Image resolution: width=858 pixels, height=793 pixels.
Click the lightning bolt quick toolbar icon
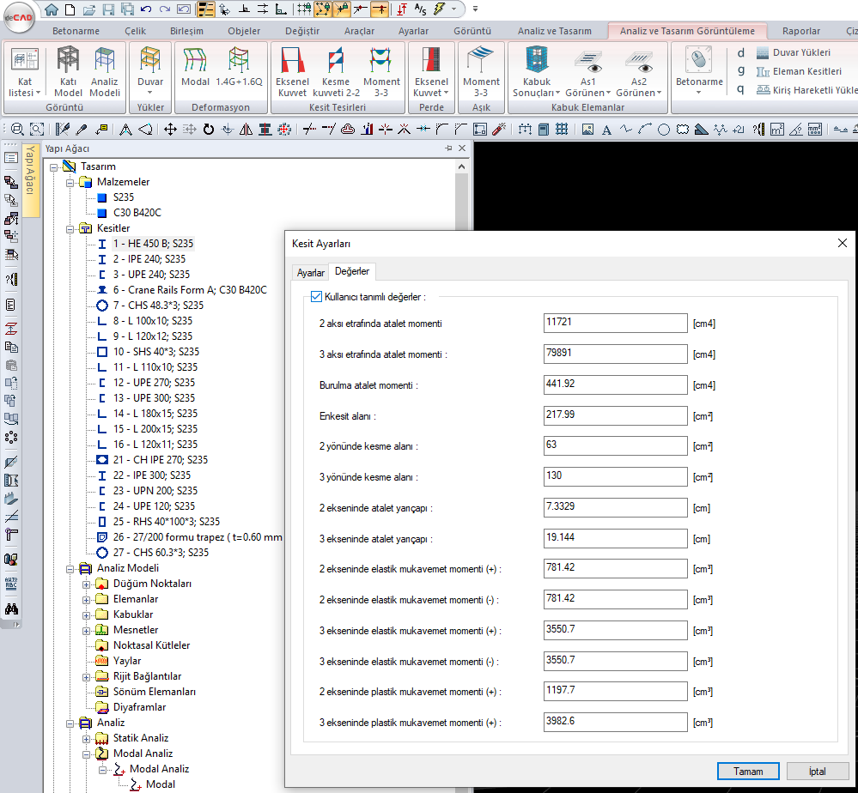[x=440, y=9]
